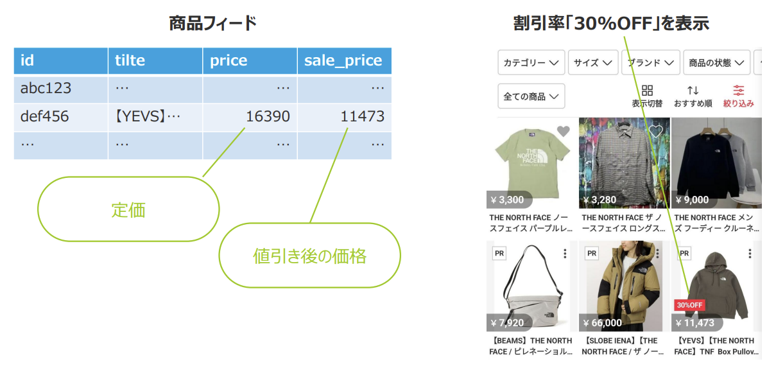Open three-dot menu on SLOBE IENA jacket
Viewport: 776px width, 377px height.
(657, 254)
